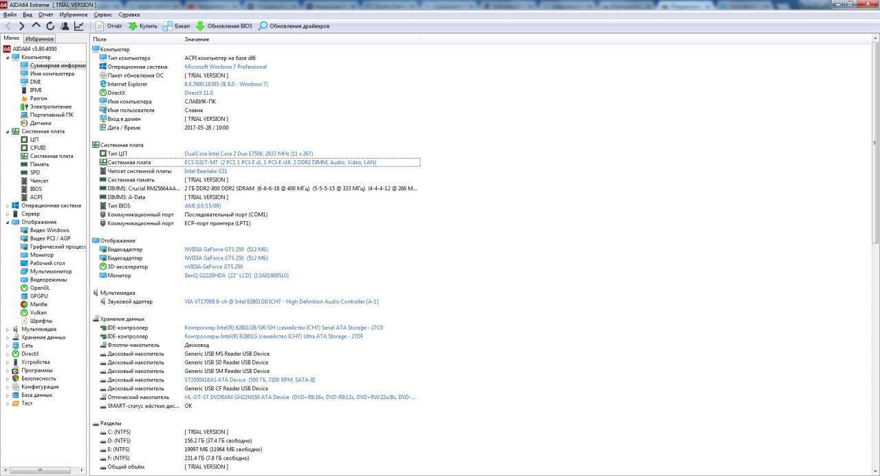This screenshot has width=880, height=476.
Task: Click the person silhouette toolbar icon
Action: [x=65, y=26]
